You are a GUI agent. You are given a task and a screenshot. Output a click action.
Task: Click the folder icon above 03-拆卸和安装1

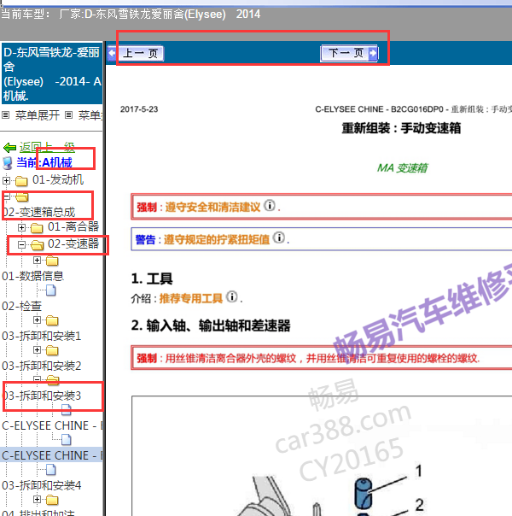pos(52,320)
